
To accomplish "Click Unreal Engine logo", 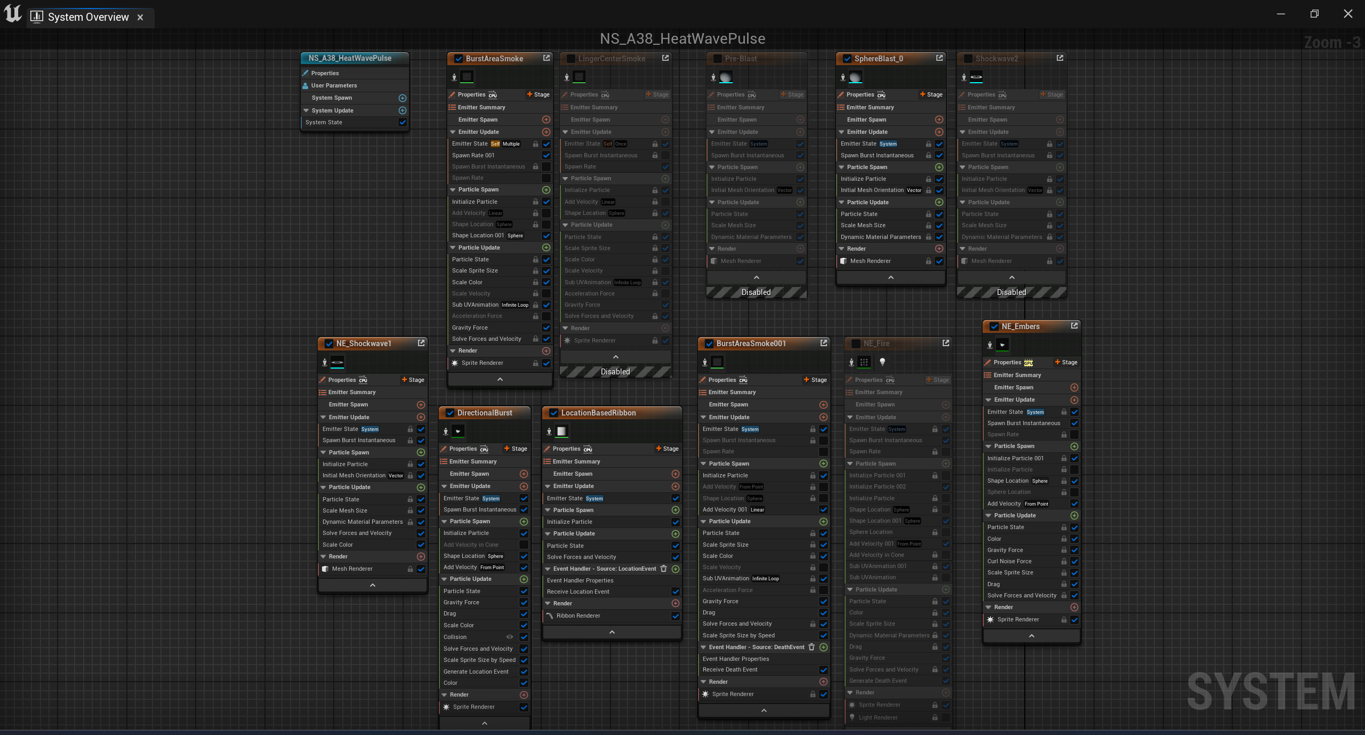I will (x=13, y=14).
